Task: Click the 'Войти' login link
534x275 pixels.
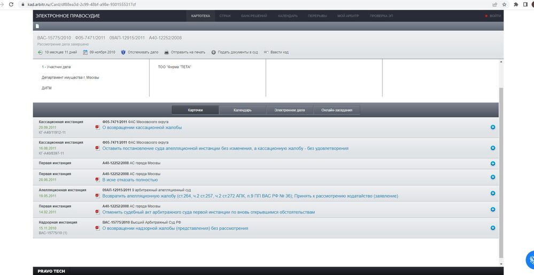Action: (494, 16)
